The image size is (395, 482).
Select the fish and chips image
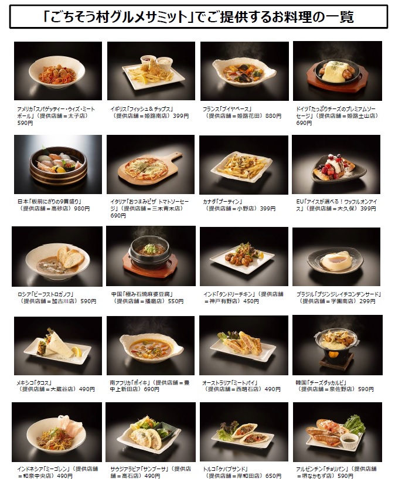[151, 71]
